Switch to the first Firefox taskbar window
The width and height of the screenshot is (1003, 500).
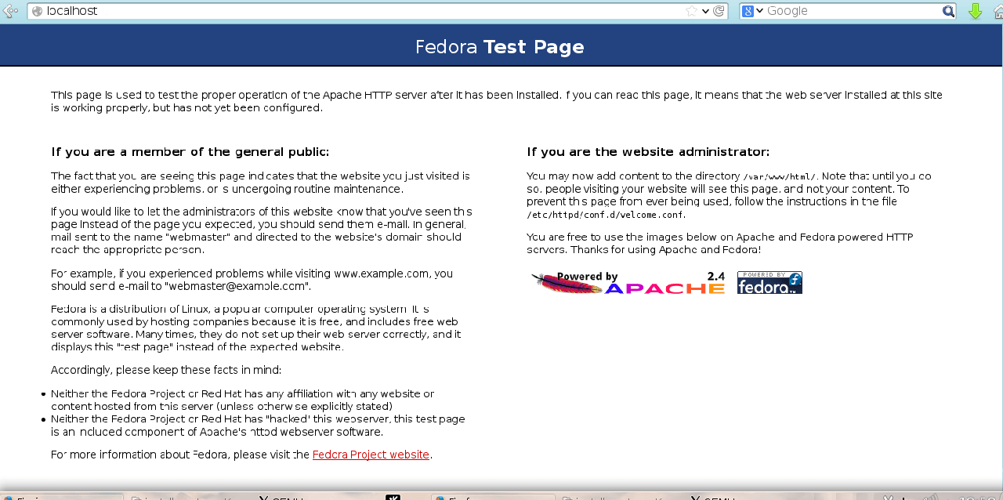61,497
